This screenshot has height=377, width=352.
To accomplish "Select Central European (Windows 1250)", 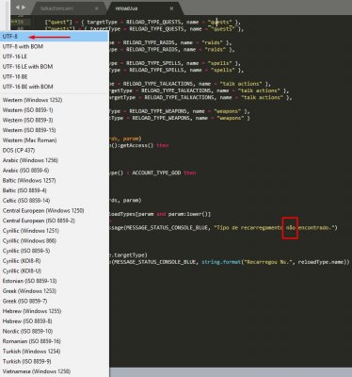I will coord(55,210).
